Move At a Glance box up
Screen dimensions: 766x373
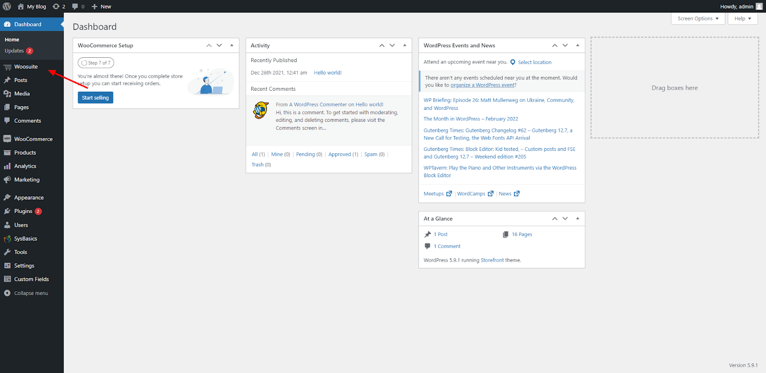point(554,219)
